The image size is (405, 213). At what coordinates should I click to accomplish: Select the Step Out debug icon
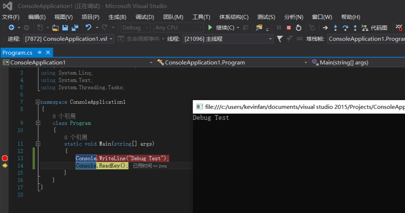click(355, 27)
